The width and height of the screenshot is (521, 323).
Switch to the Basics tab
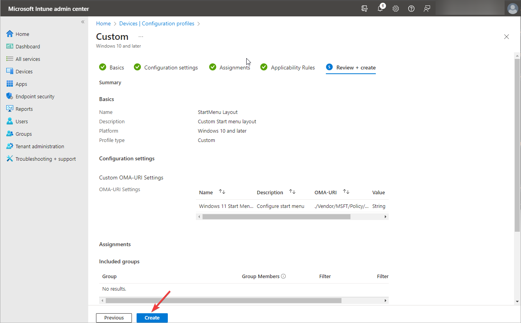pyautogui.click(x=116, y=67)
